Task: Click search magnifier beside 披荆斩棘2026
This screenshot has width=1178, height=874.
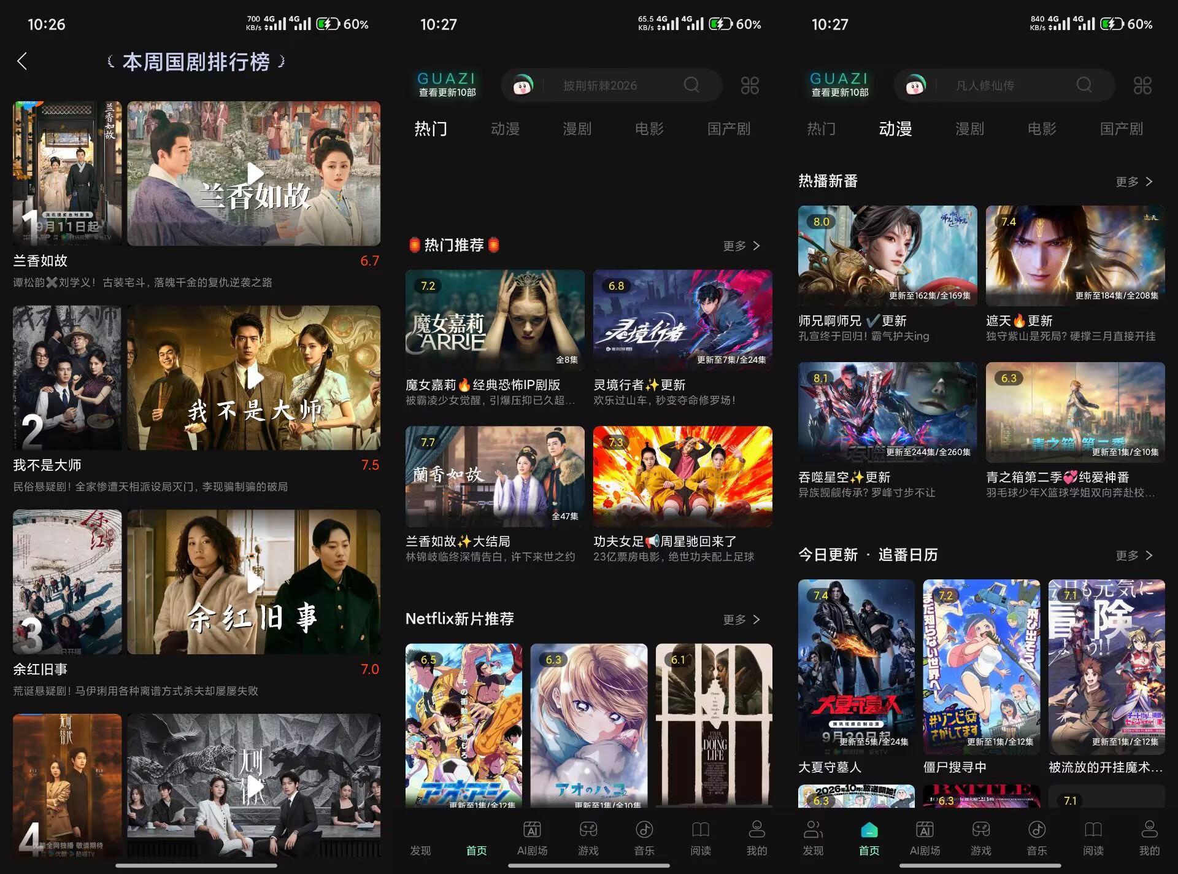Action: coord(691,85)
